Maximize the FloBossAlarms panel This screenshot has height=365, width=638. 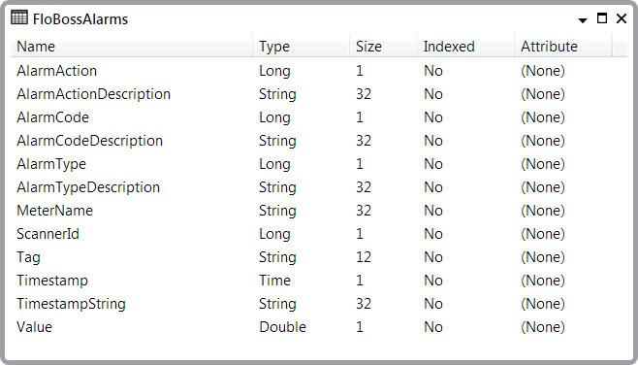point(602,18)
